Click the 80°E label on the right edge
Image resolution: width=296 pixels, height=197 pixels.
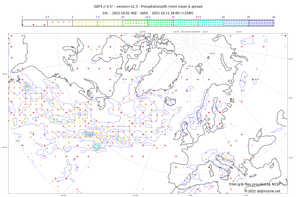[x=291, y=59]
